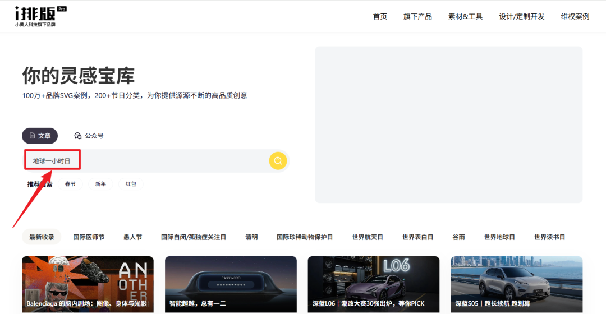Select the 国际医师节 category tab
This screenshot has width=606, height=314.
point(89,237)
